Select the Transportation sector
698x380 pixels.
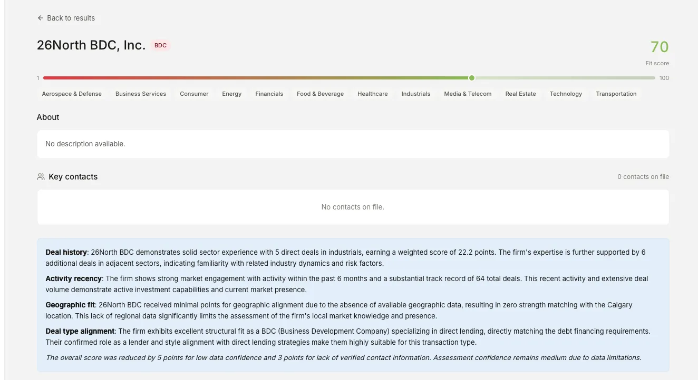tap(616, 94)
